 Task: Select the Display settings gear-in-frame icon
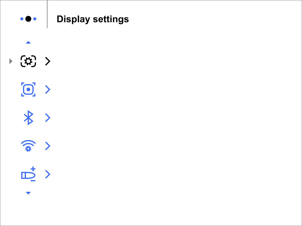[x=28, y=61]
